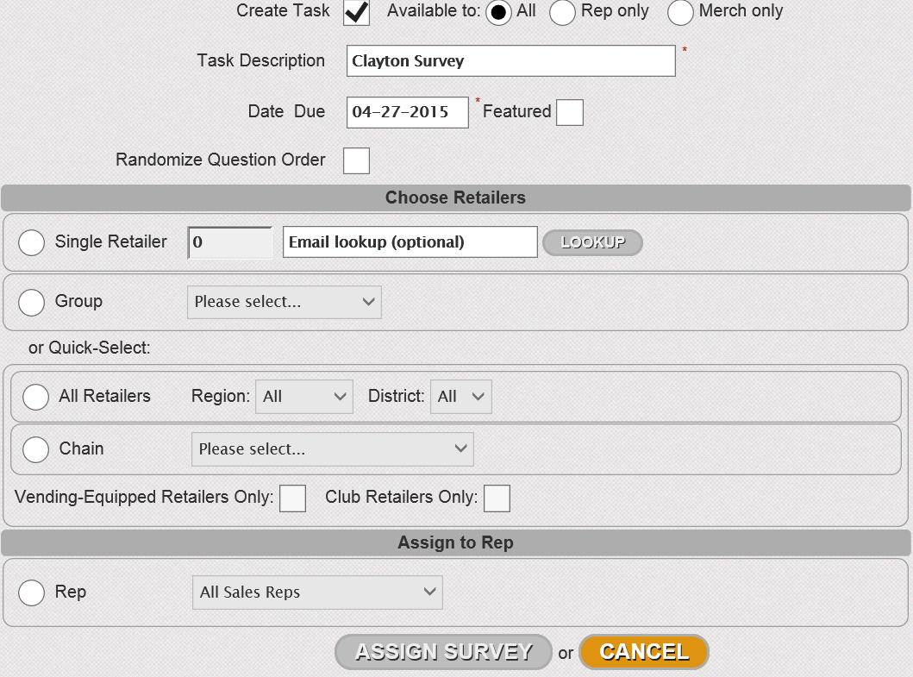Screen dimensions: 913x677
Task: Click the ASSIGN SURVEY button
Action: [443, 652]
